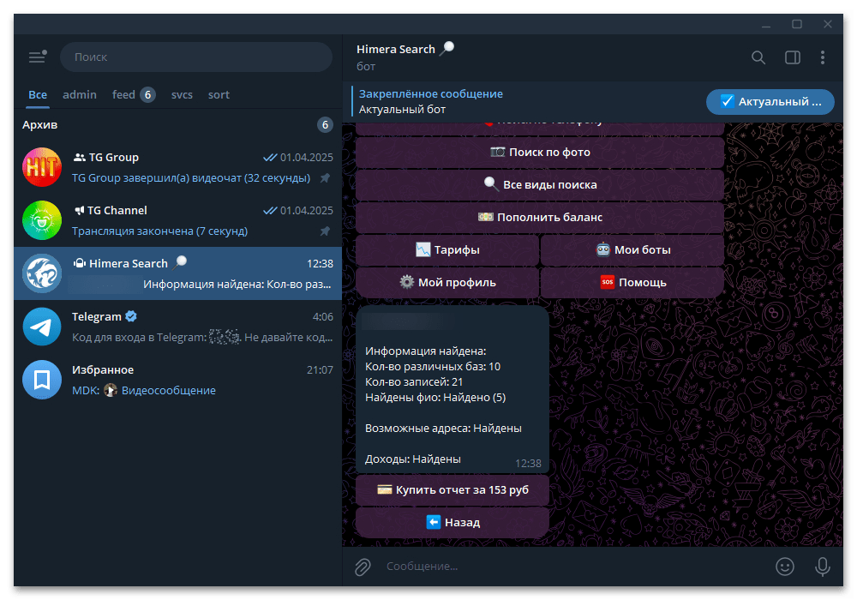Click the Помощь SOS button

[632, 283]
